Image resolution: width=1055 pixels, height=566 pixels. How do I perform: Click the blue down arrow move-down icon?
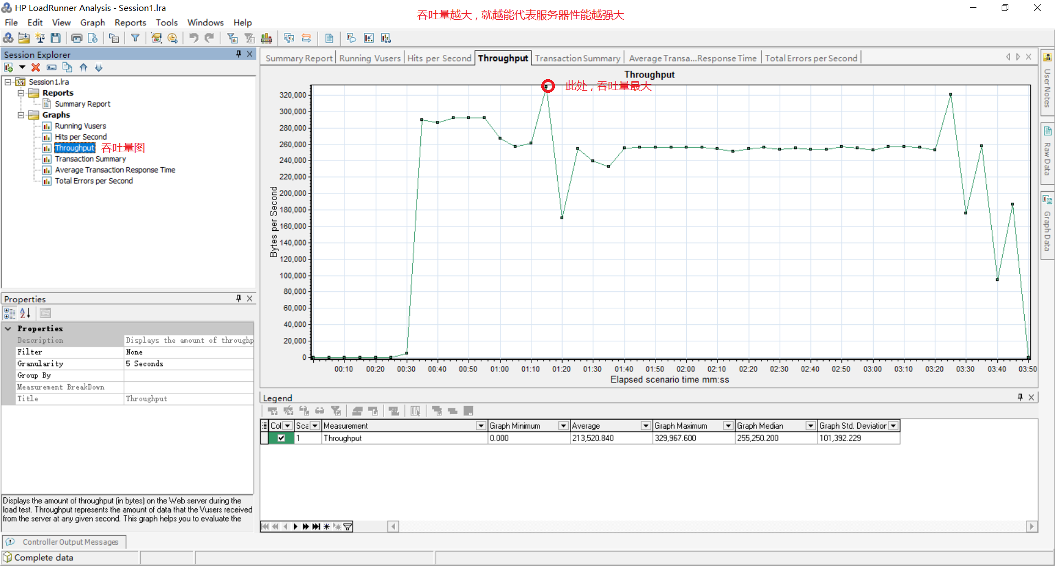point(99,68)
